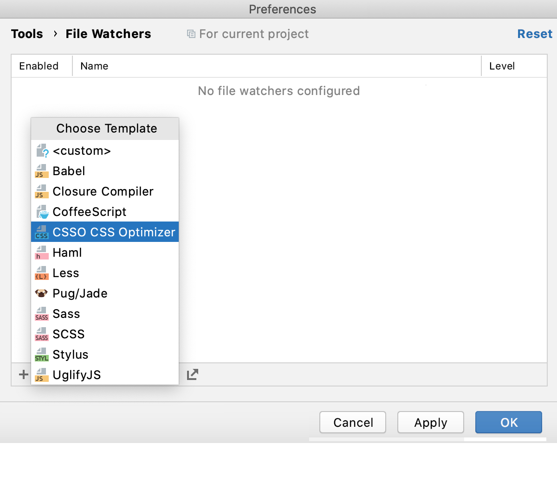Click the Name column header
557x494 pixels.
click(x=94, y=66)
